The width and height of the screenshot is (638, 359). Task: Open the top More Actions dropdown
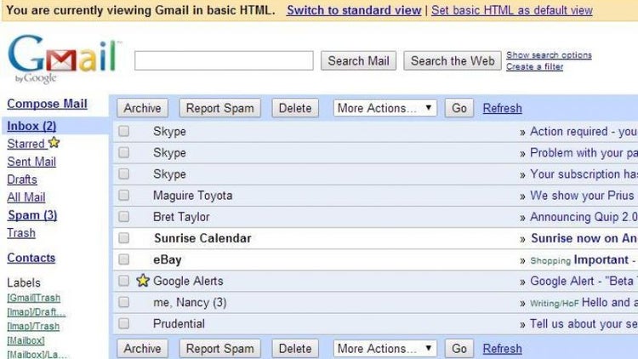385,108
